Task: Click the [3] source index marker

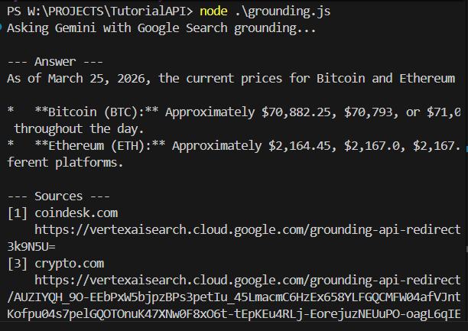Action: pos(17,262)
